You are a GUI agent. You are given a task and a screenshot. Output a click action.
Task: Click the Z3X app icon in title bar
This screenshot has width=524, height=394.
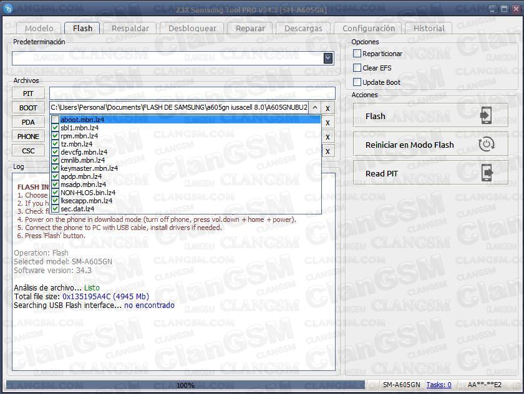[8, 8]
